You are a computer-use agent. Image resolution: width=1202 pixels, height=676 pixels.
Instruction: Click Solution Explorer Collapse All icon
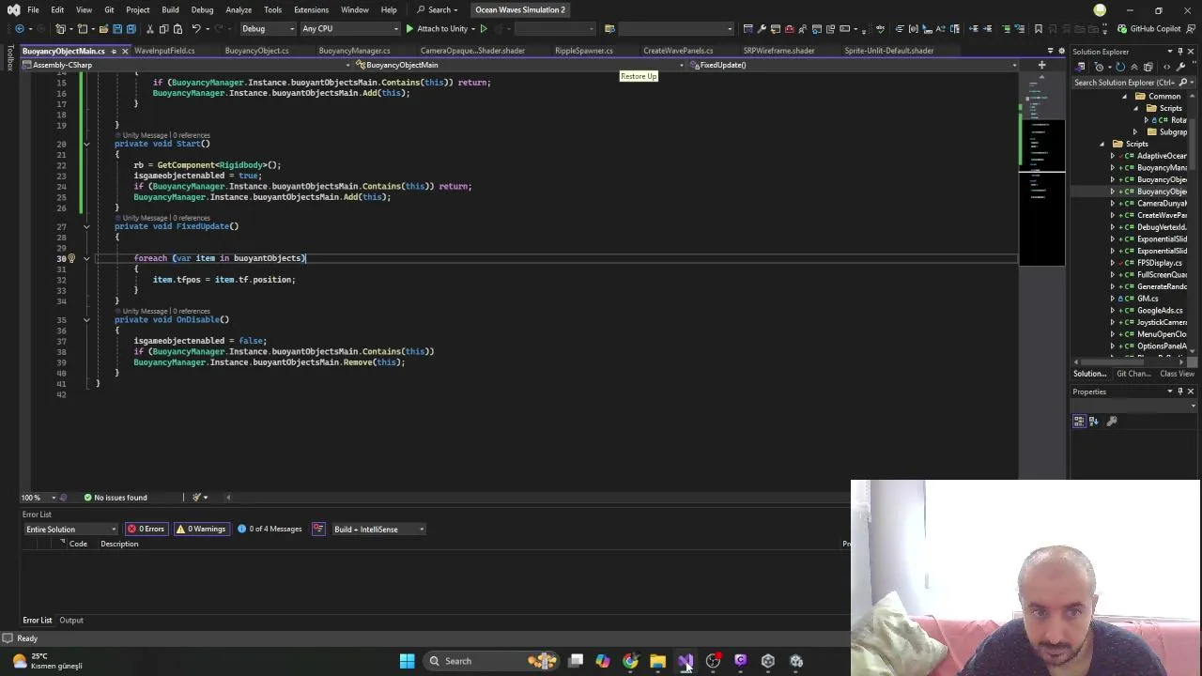coord(1134,67)
